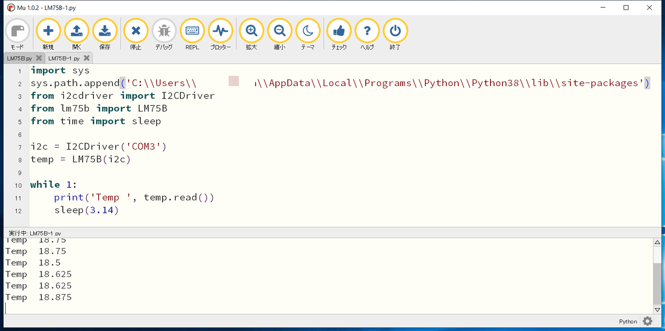This screenshot has height=331, width=665.
Task: Click the i2c = I2CDriver('COM3') line
Action: pyautogui.click(x=99, y=146)
